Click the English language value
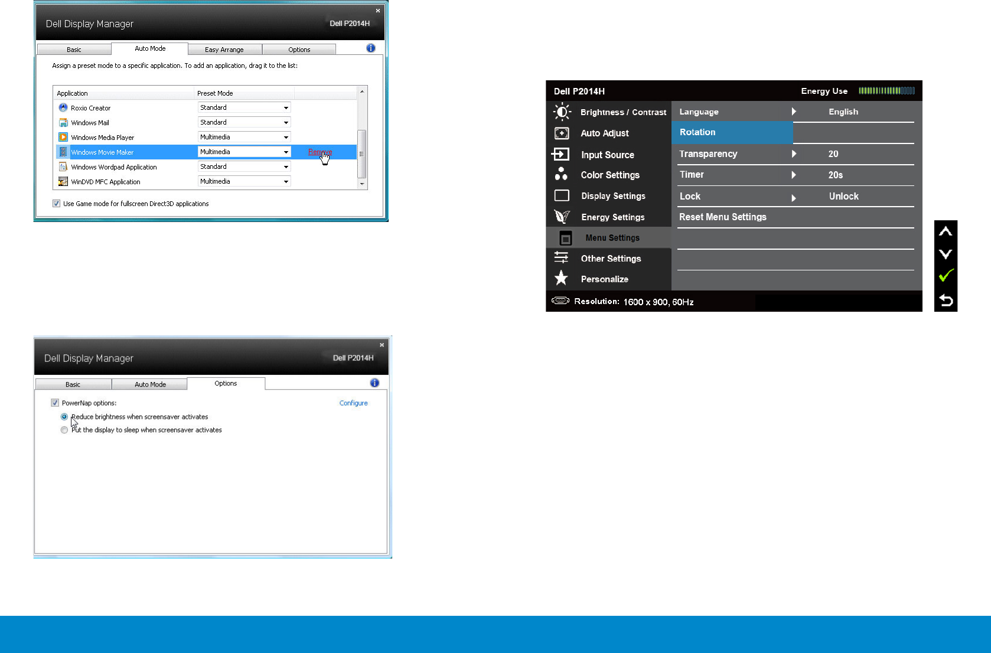991x653 pixels. [843, 112]
